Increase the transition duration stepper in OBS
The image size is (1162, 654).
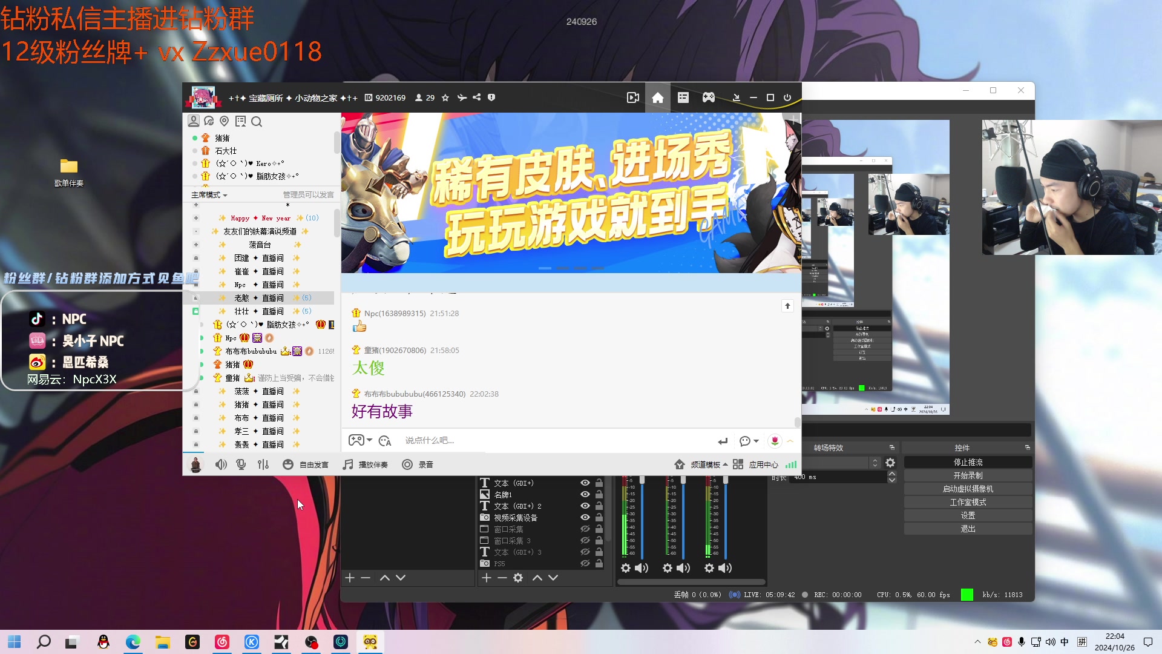(x=892, y=474)
